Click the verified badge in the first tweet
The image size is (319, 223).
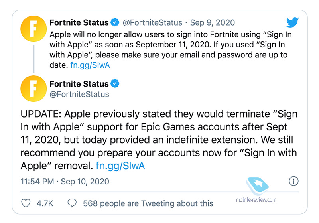[115, 22]
